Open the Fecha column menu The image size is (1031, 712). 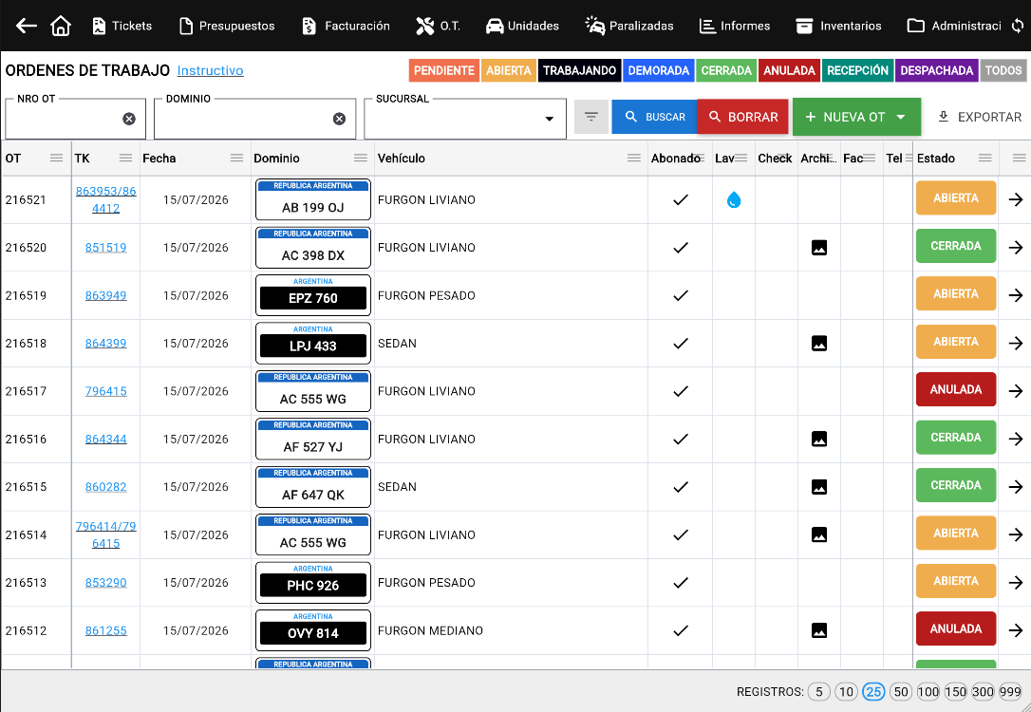click(236, 158)
